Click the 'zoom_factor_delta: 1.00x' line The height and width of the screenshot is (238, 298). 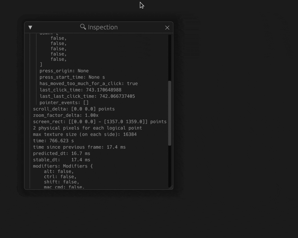tap(66, 115)
